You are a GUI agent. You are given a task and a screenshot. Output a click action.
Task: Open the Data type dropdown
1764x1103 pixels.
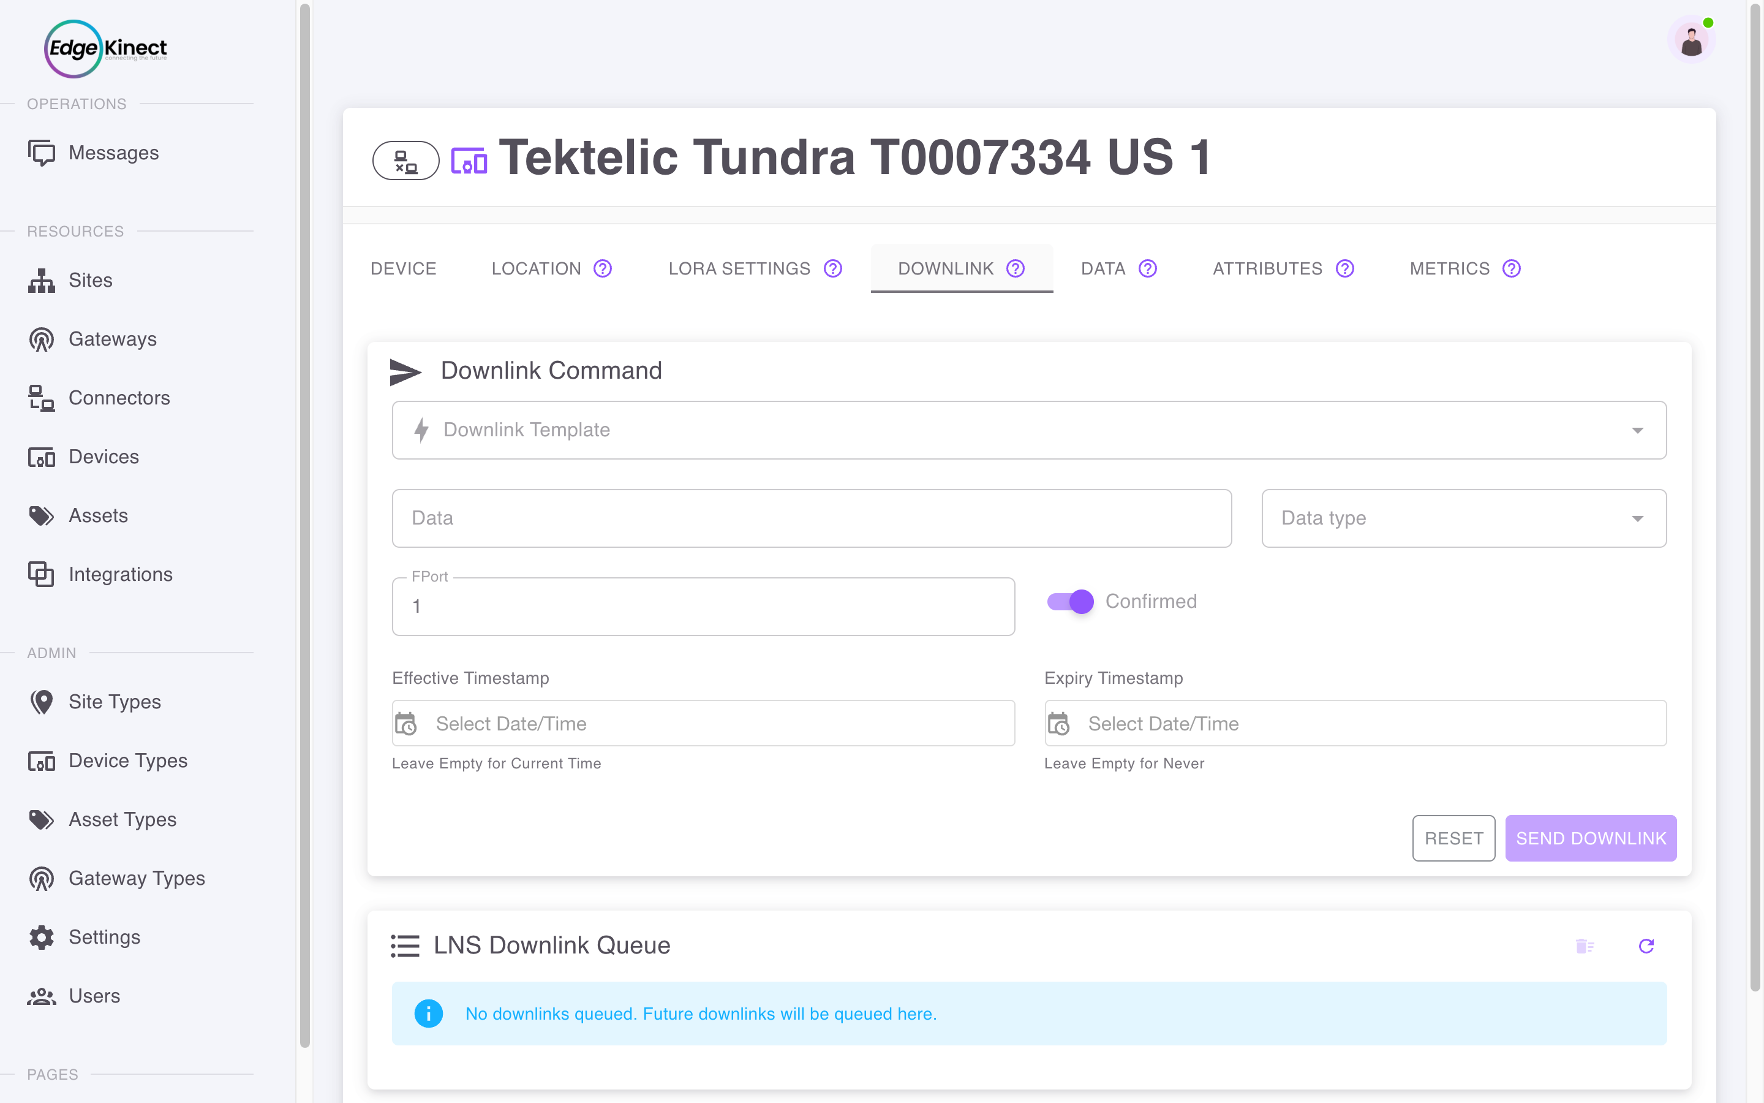1464,518
